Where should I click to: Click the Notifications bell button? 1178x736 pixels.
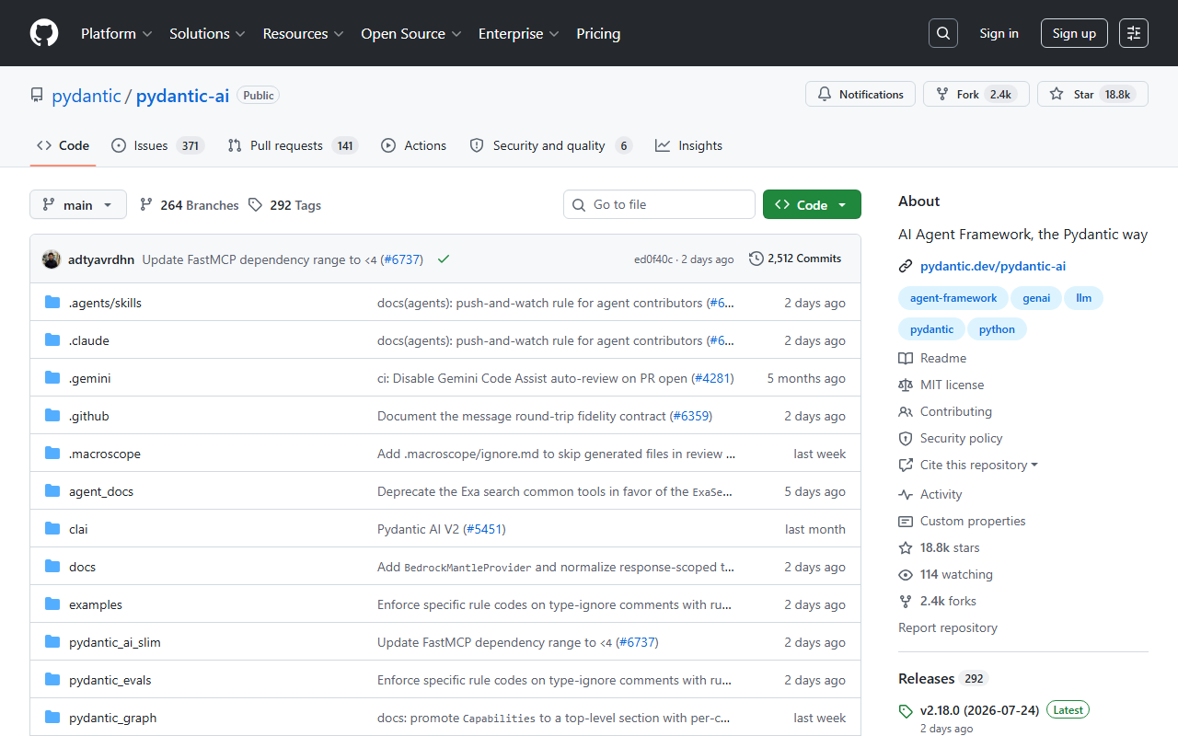click(860, 94)
